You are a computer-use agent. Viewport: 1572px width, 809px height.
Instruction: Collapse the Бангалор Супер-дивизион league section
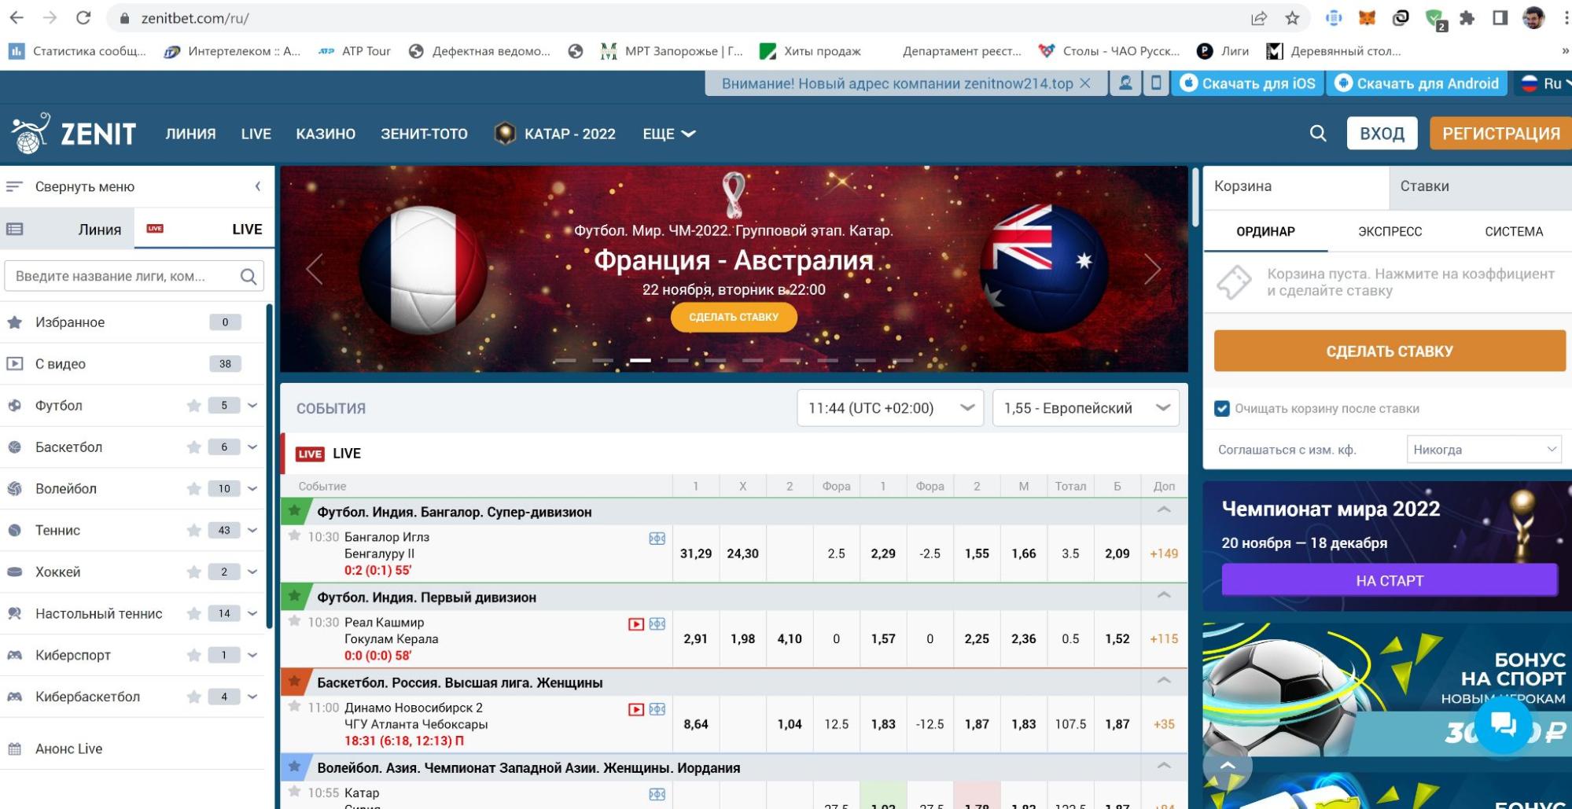pos(1164,509)
